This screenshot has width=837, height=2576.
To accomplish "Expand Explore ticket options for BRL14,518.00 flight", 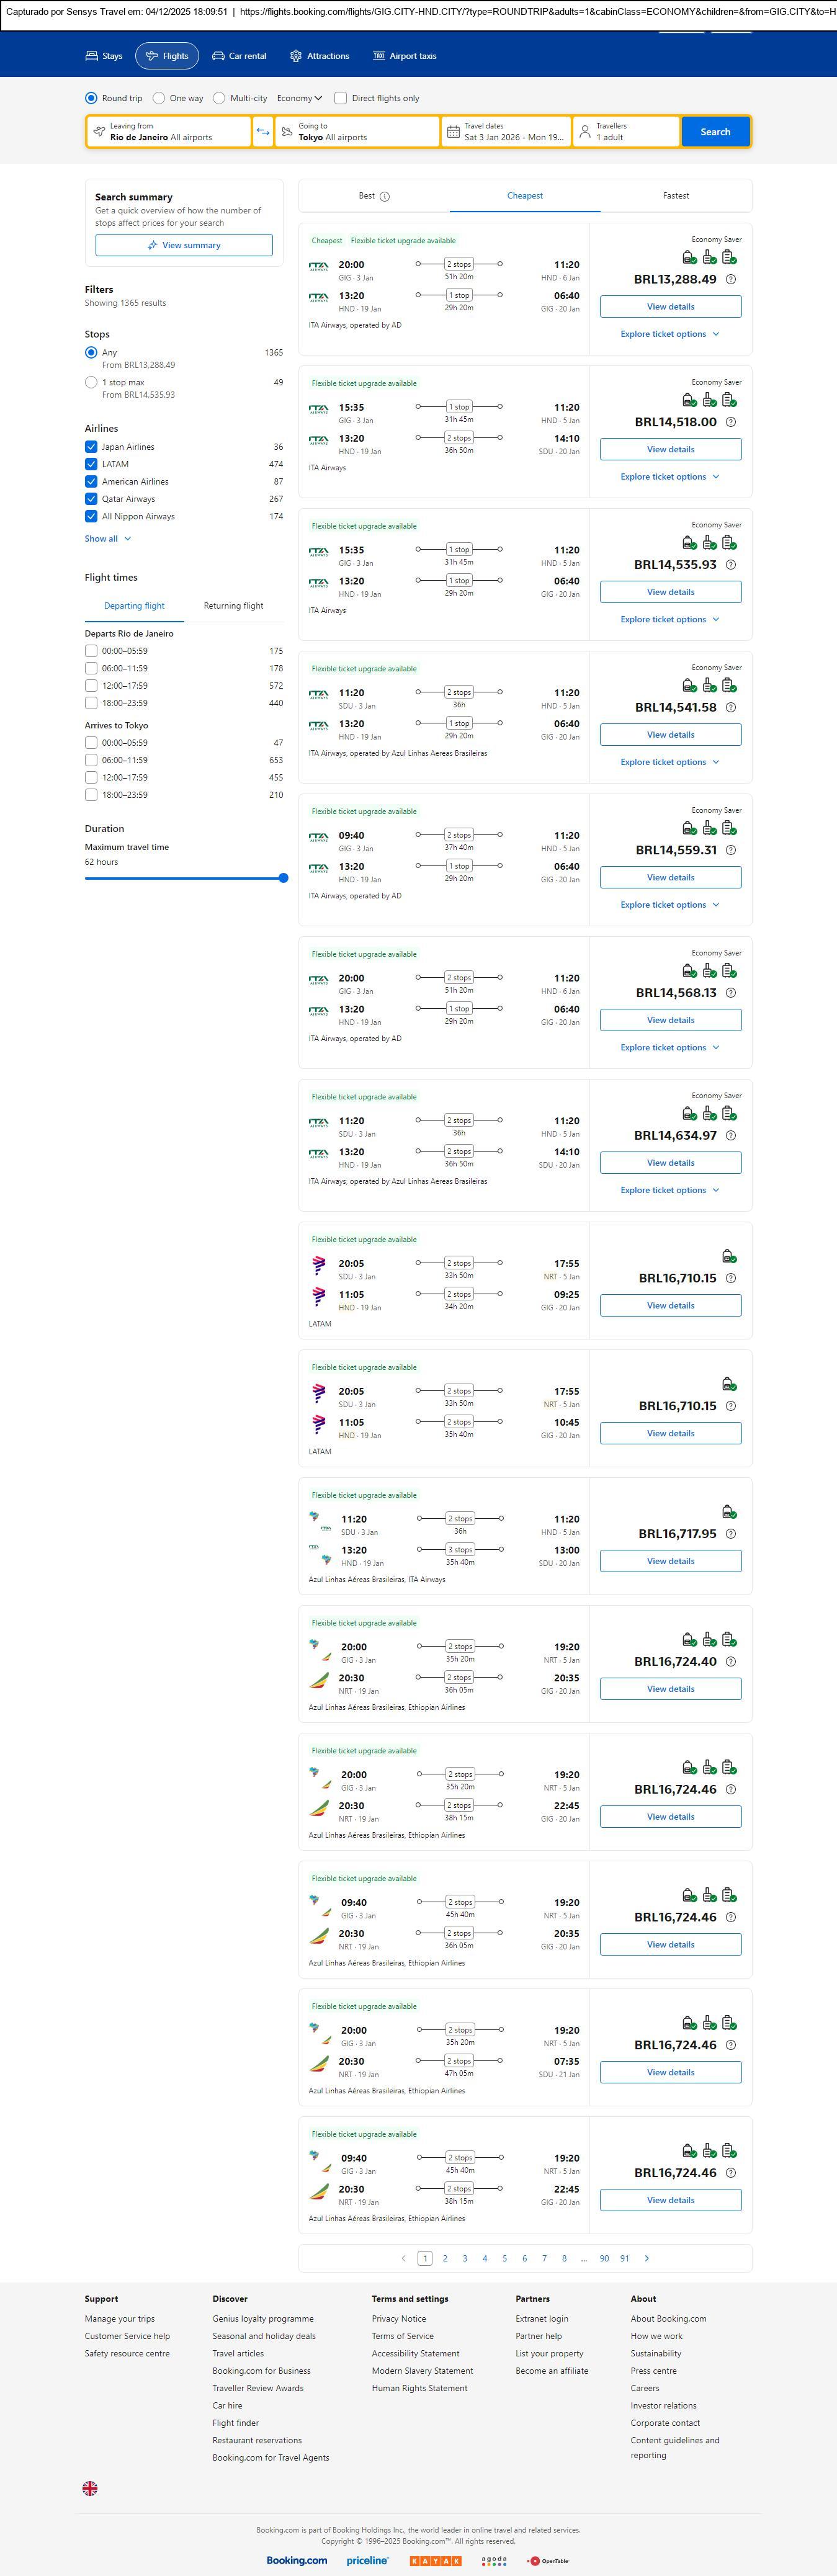I will point(670,477).
